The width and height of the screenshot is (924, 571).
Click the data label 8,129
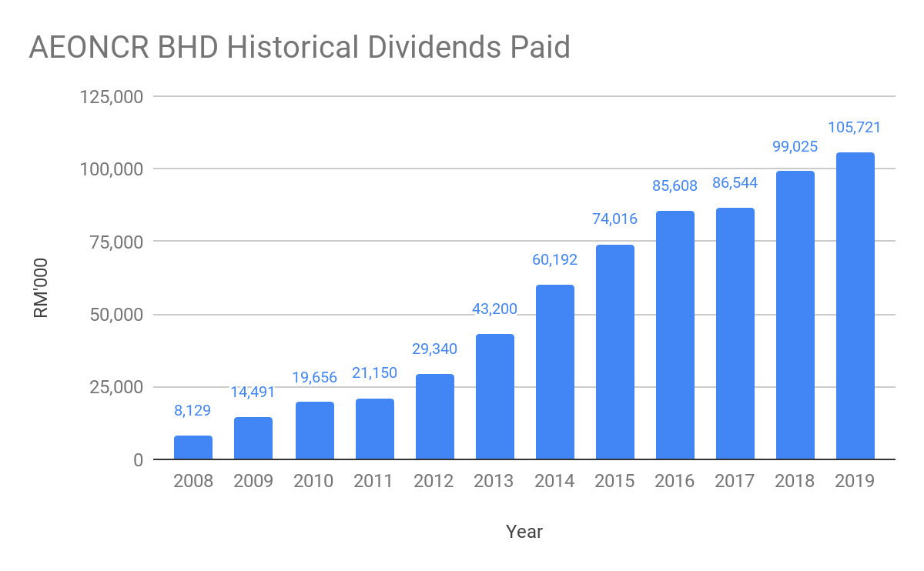click(193, 410)
